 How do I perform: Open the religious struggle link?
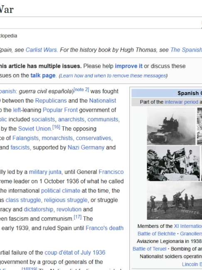coord(66,200)
